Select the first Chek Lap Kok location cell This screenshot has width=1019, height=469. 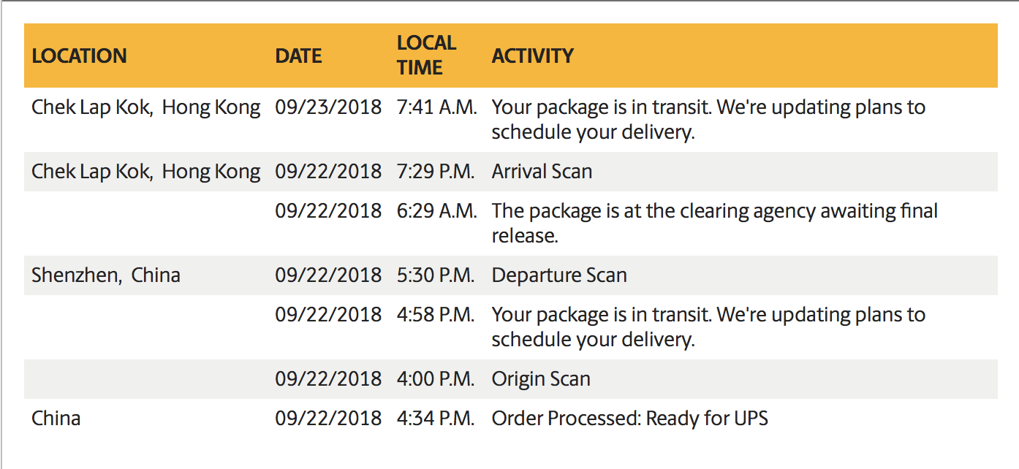(145, 107)
